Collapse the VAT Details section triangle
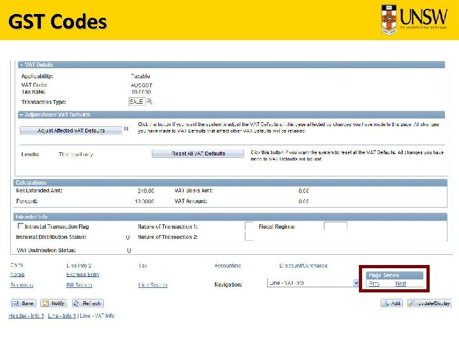 22,65
